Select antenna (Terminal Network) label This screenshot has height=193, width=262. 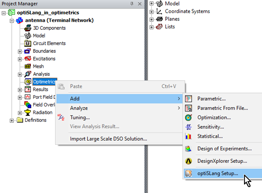click(59, 20)
